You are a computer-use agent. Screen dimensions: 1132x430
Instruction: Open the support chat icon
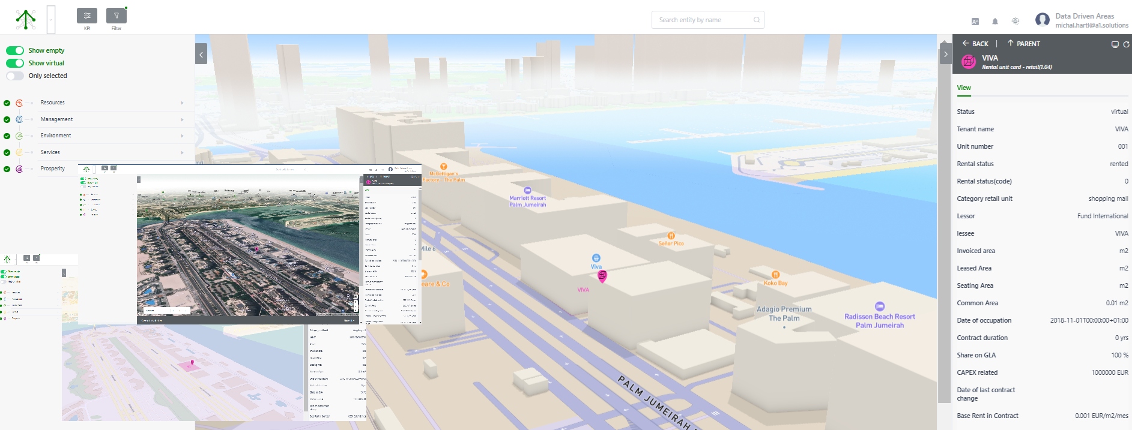pos(1015,21)
